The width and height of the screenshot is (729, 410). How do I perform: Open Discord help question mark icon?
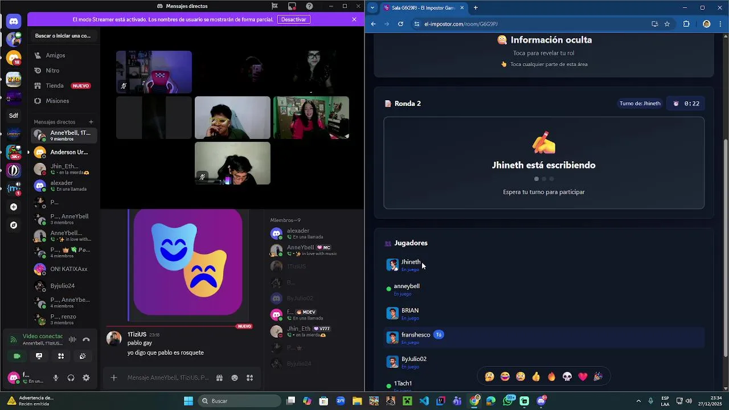tap(309, 6)
